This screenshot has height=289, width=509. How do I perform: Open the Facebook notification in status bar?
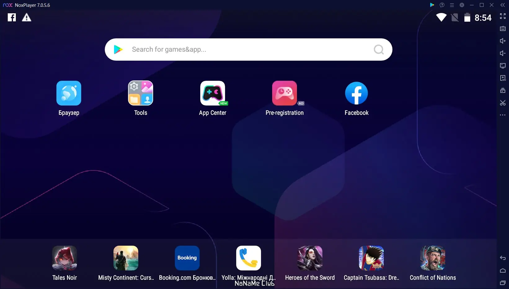[12, 18]
